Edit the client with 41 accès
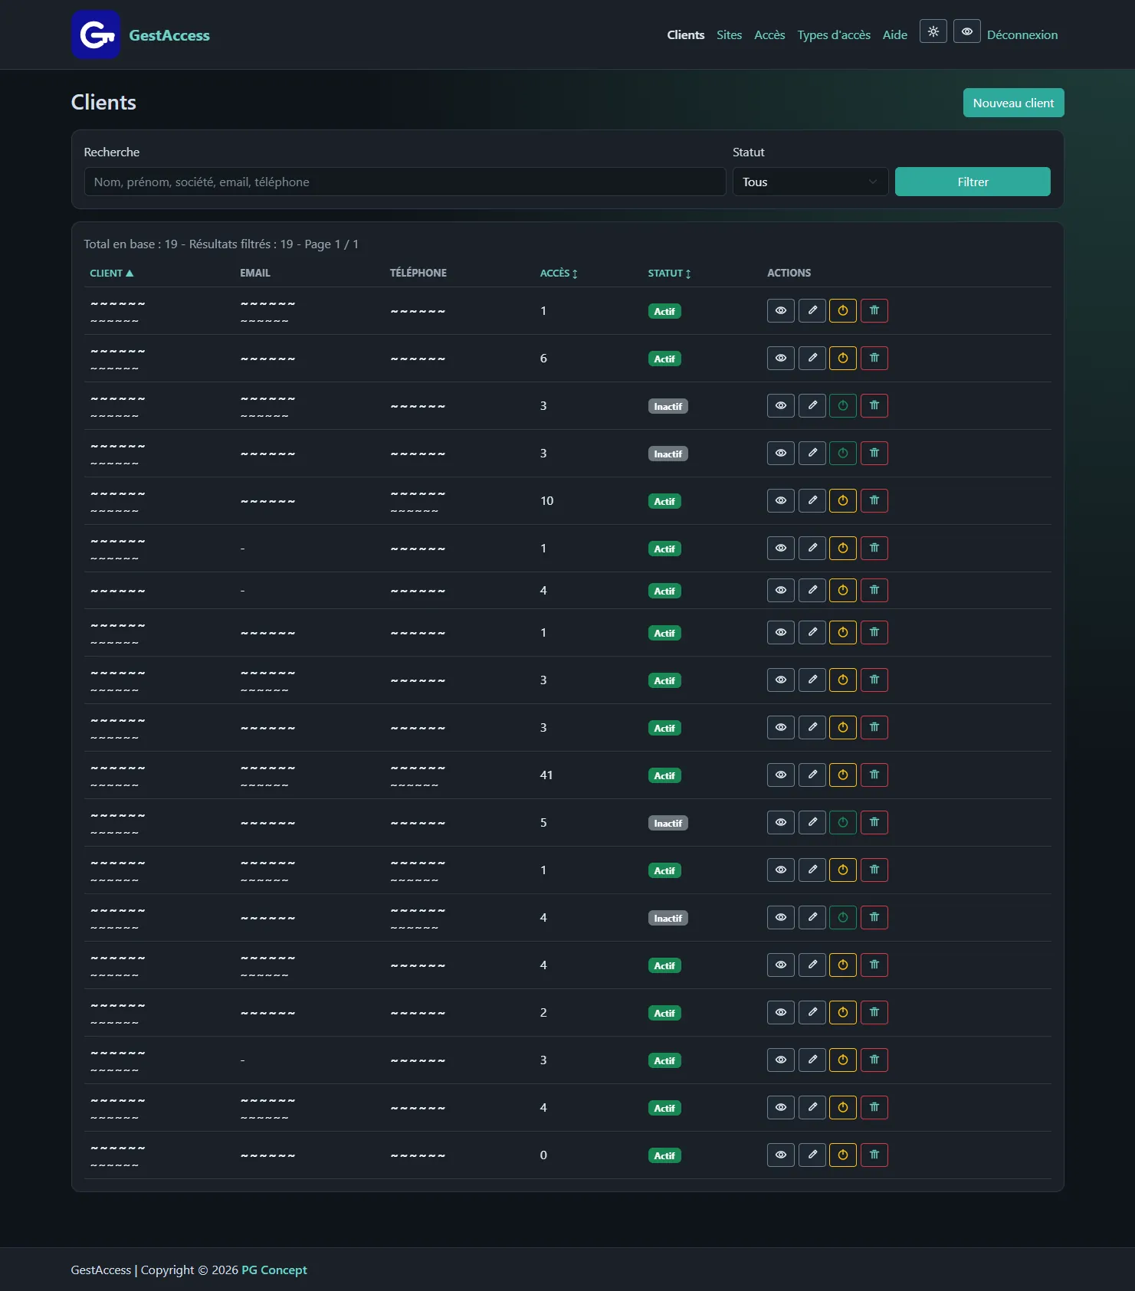Image resolution: width=1135 pixels, height=1291 pixels. coord(812,775)
